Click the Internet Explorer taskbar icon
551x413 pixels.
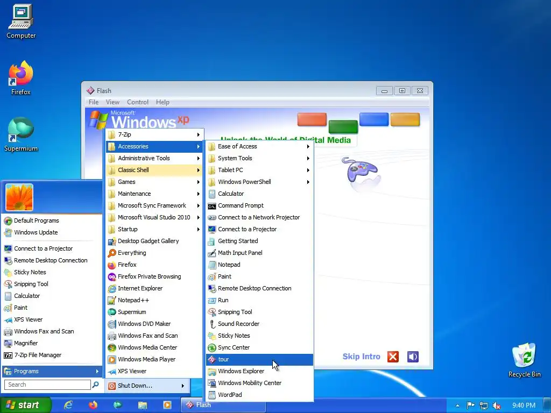[68, 405]
